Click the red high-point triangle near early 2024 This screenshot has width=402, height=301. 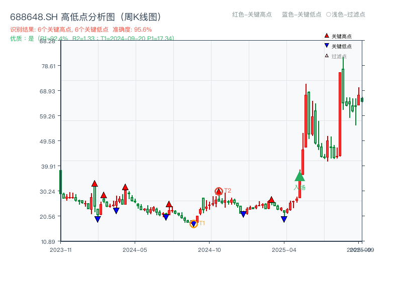(94, 184)
